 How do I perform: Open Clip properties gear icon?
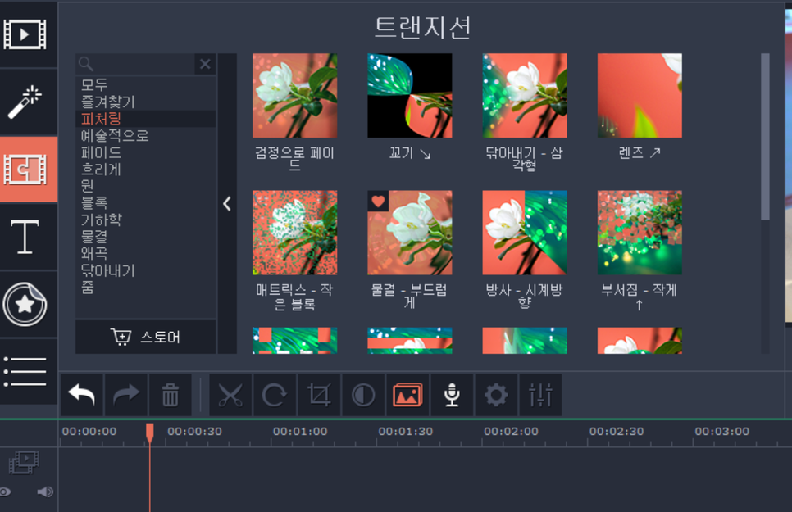coord(496,395)
